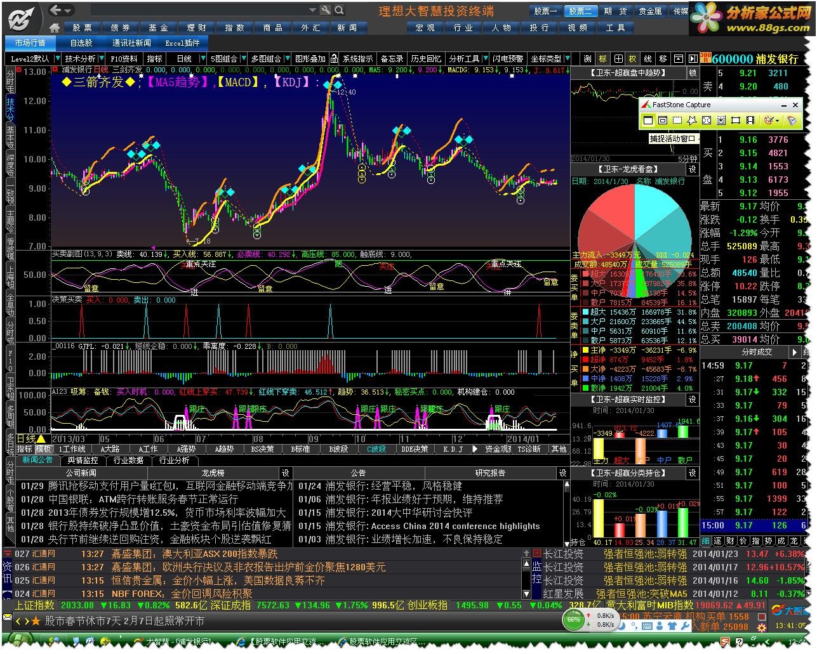Image resolution: width=817 pixels, height=654 pixels.
Task: Click the panel collapse icon with up arrow
Action: 678,58
